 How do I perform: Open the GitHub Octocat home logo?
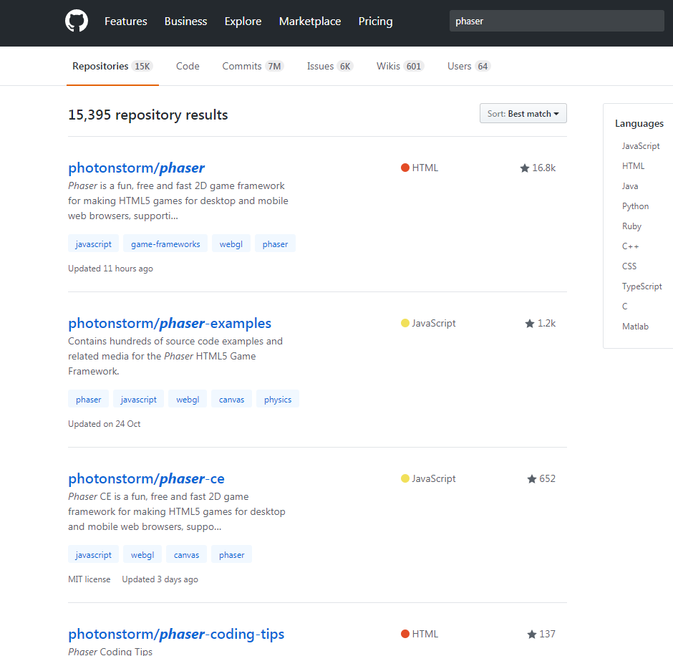coord(77,21)
